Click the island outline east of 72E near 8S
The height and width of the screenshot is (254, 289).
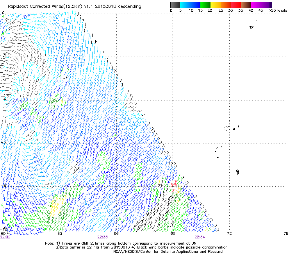237,172
